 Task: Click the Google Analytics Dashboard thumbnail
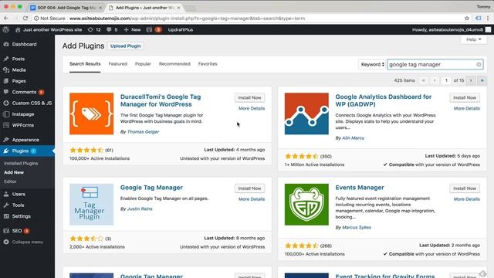point(306,114)
